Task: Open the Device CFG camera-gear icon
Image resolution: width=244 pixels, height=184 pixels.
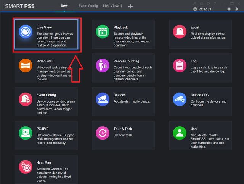Action: (x=180, y=99)
